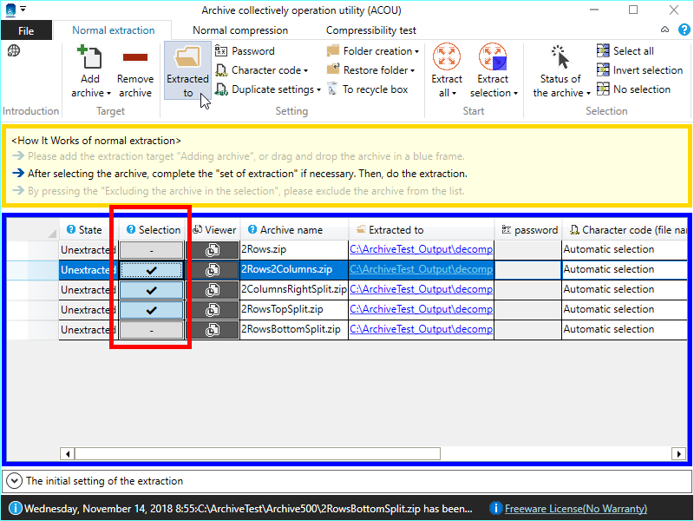Viewport: 694px width, 521px height.
Task: Open the Freeware License(No Warranty) link
Action: 575,509
